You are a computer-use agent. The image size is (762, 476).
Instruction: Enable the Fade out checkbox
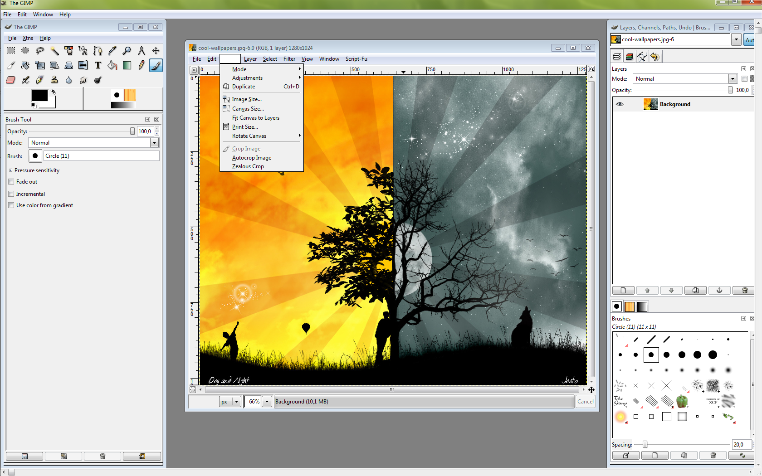point(11,182)
